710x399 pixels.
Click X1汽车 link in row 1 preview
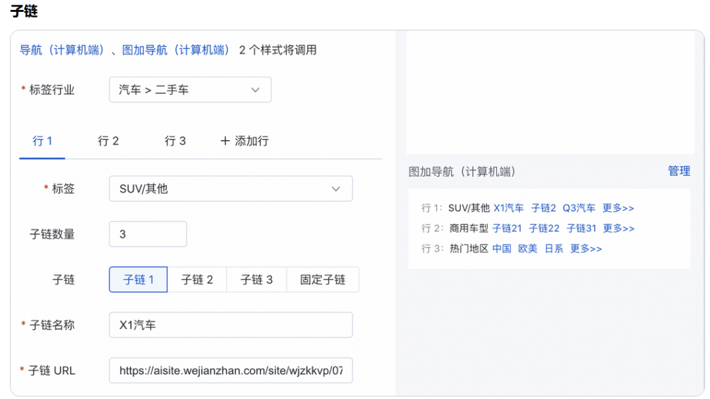(508, 208)
